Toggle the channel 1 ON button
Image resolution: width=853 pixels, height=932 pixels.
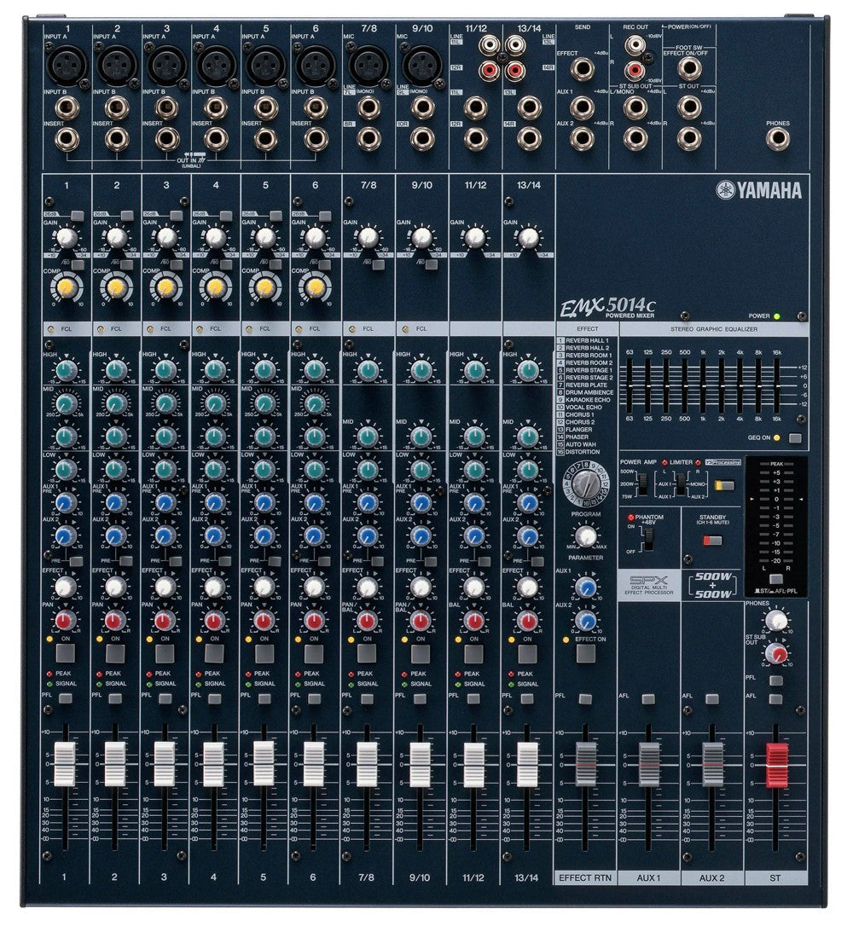[x=66, y=652]
